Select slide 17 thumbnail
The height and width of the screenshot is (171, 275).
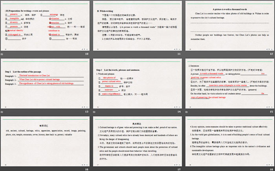point(137,141)
